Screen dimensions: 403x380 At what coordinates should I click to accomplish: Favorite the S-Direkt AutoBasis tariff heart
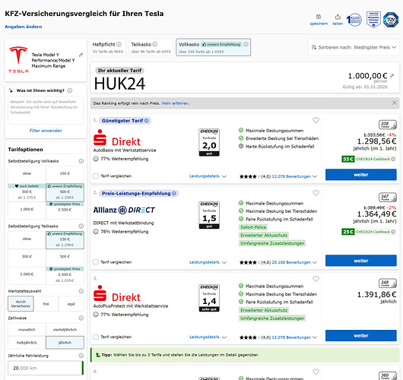coord(316,120)
